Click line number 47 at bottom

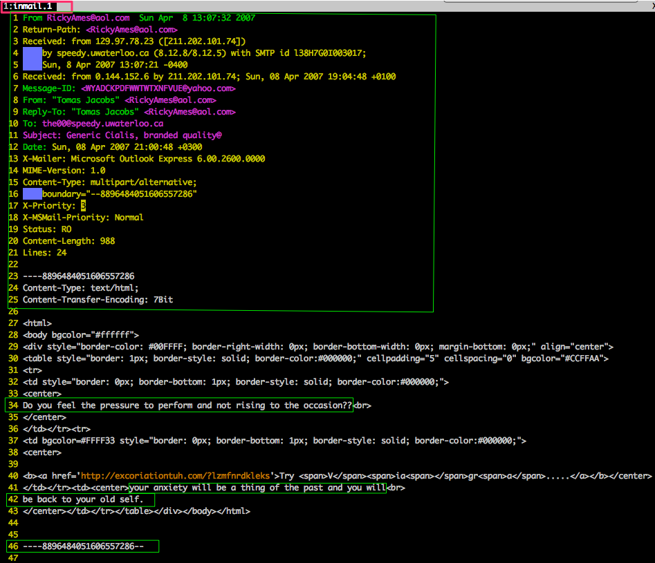(13, 558)
